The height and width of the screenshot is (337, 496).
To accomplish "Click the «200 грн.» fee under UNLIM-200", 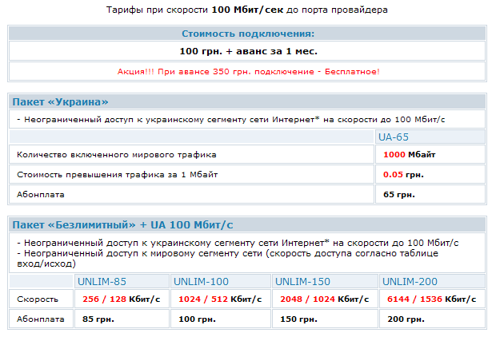I will click(404, 319).
